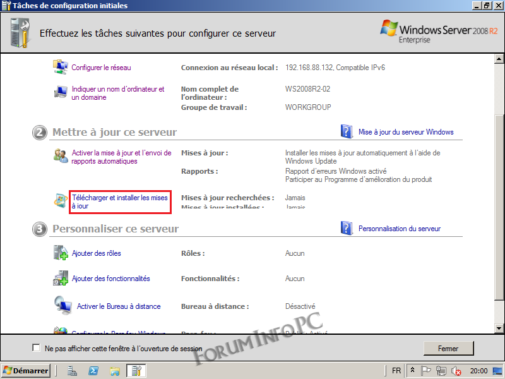Select the initial configuration tasks taskbar button
505x379 pixels.
(136, 371)
